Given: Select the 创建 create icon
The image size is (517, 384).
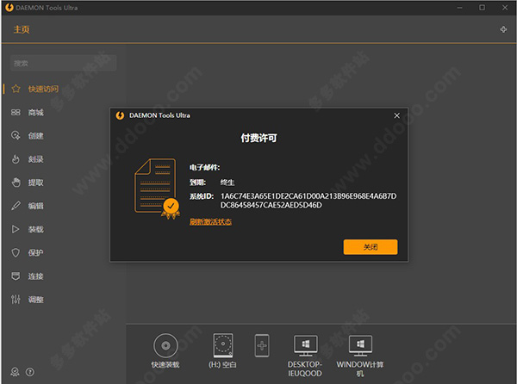Looking at the screenshot, I should pos(16,136).
